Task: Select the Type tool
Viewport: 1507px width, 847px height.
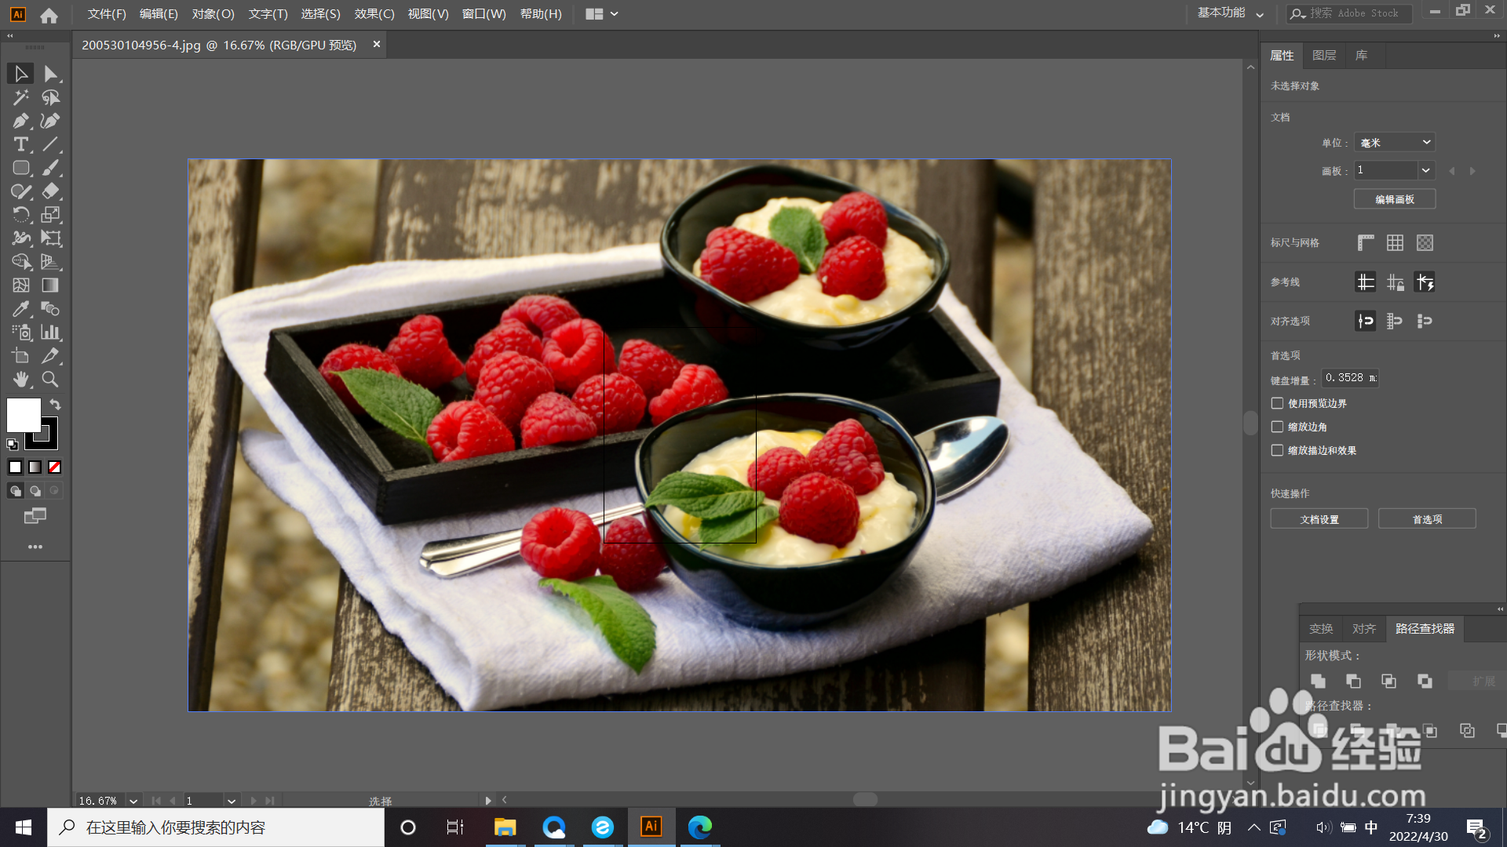Action: 20,144
